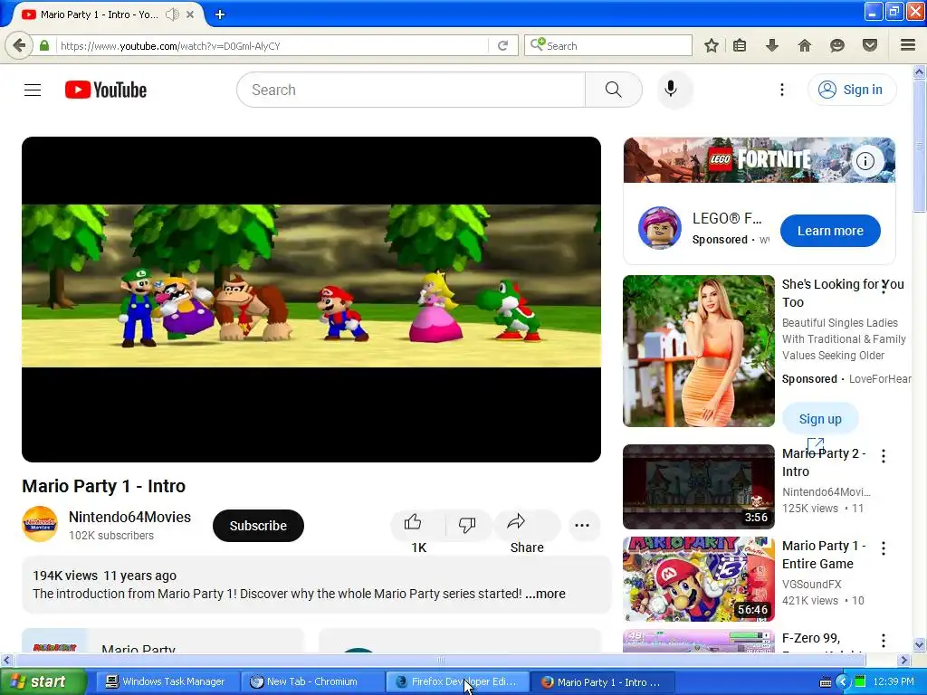
Task: Expand hidden system tray icons arrow
Action: pos(843,682)
